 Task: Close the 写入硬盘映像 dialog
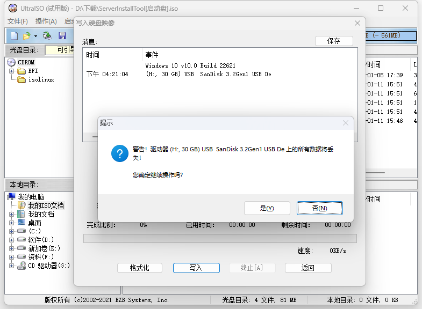click(x=357, y=23)
